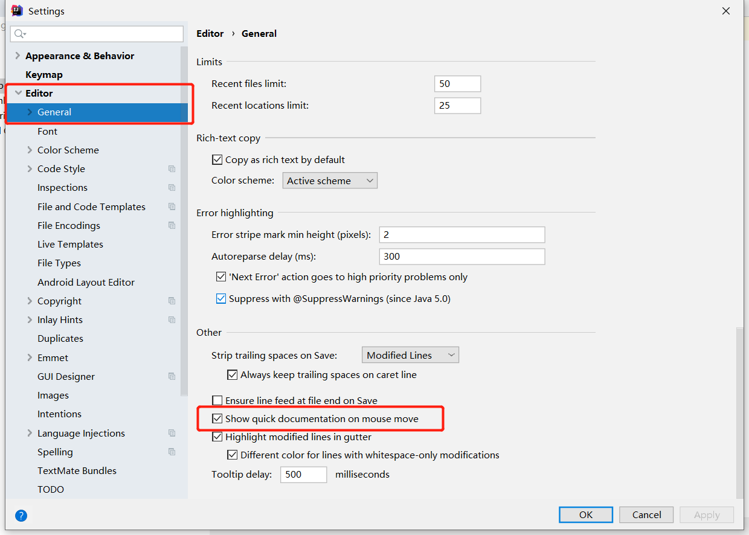Select Font settings page
749x535 pixels.
pos(47,131)
